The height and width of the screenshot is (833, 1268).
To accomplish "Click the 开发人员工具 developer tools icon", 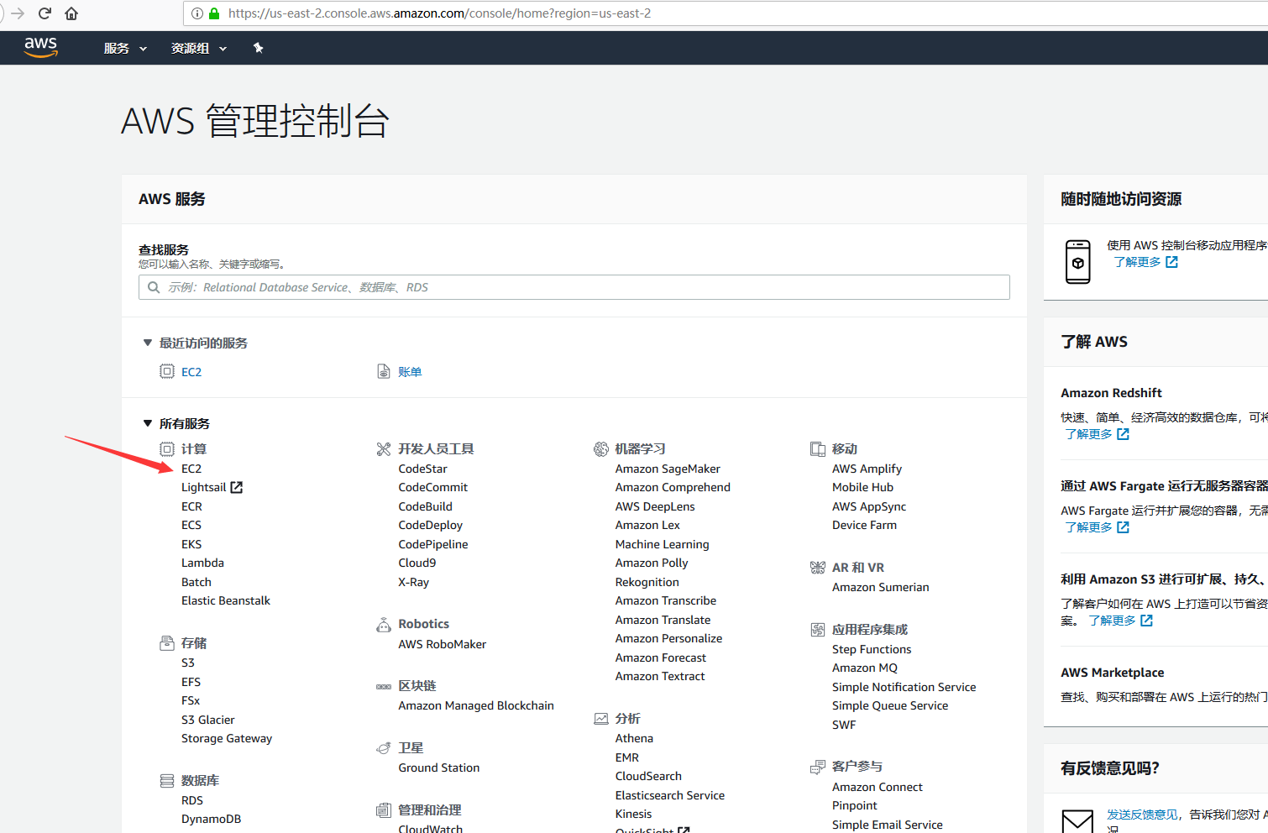I will point(384,448).
